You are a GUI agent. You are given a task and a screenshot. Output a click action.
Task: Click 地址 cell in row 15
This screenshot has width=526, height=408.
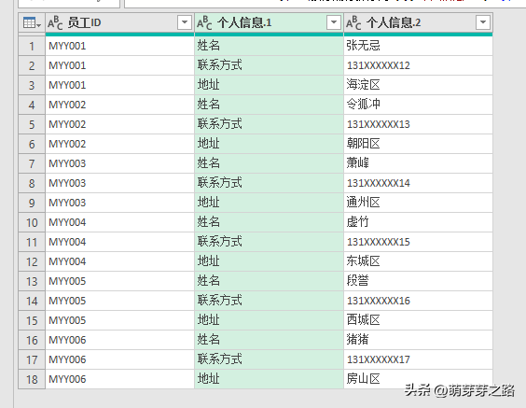(269, 320)
